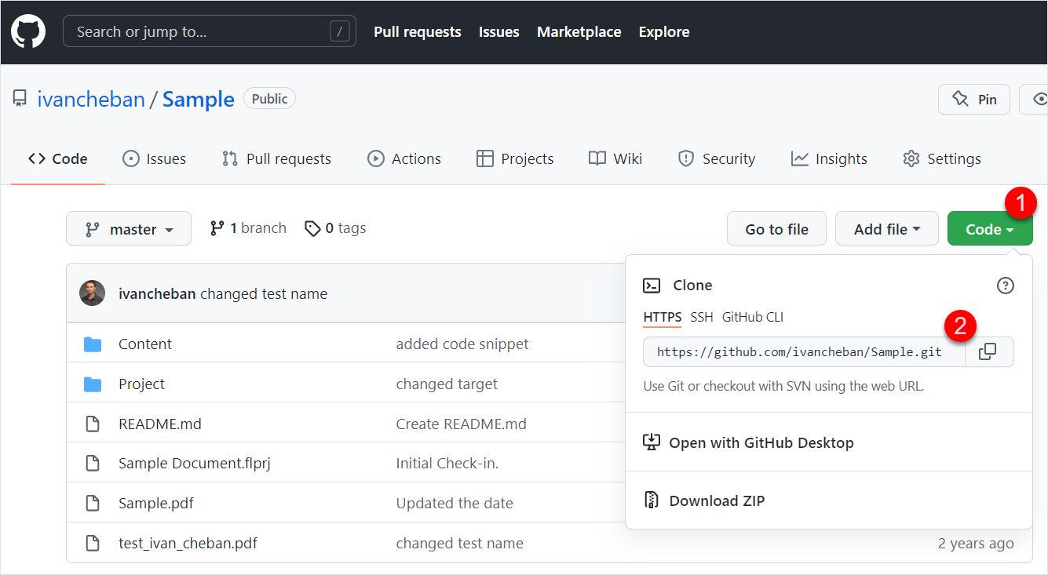
Task: Click the ivancheban avatar thumbnail
Action: click(93, 293)
